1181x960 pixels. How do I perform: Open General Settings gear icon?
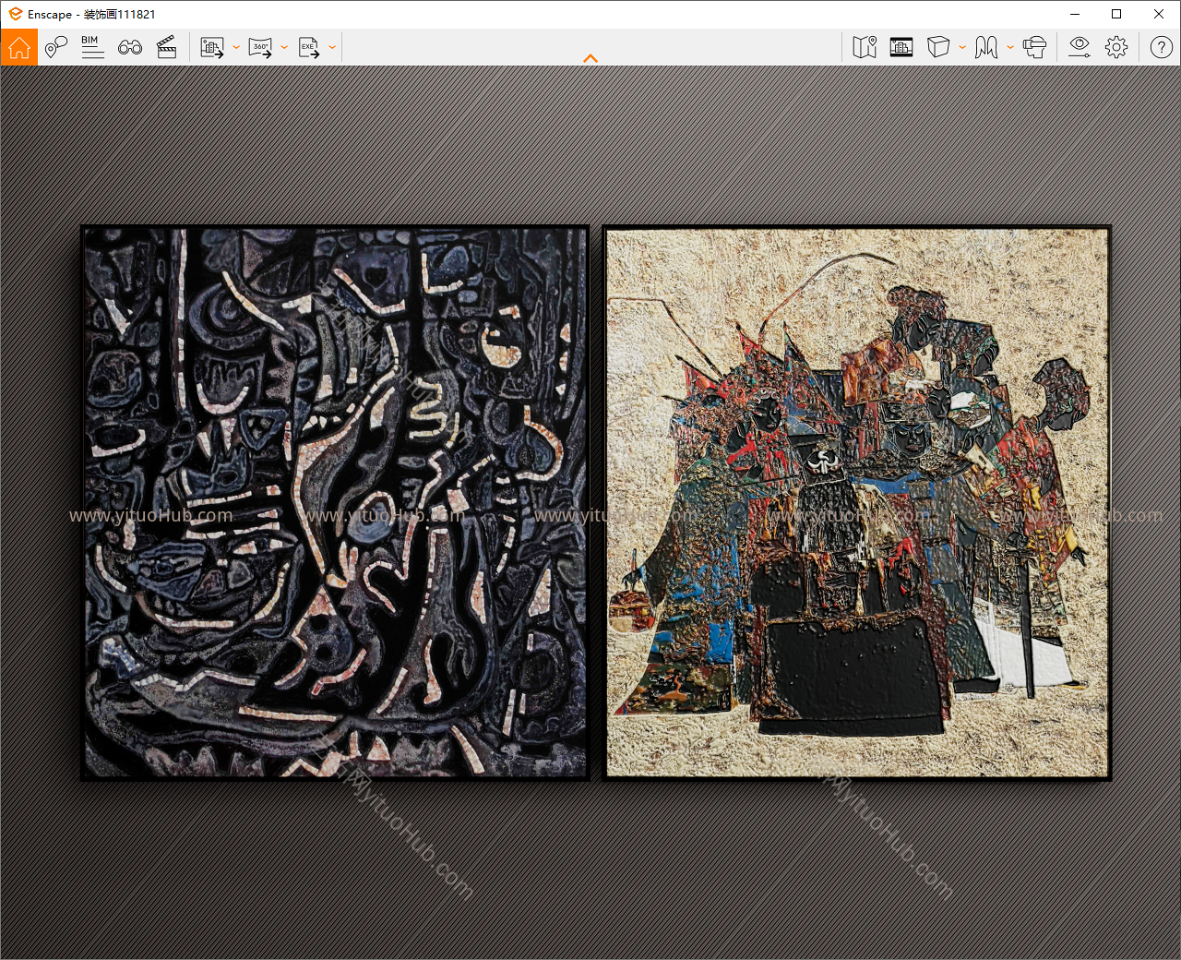(x=1116, y=47)
